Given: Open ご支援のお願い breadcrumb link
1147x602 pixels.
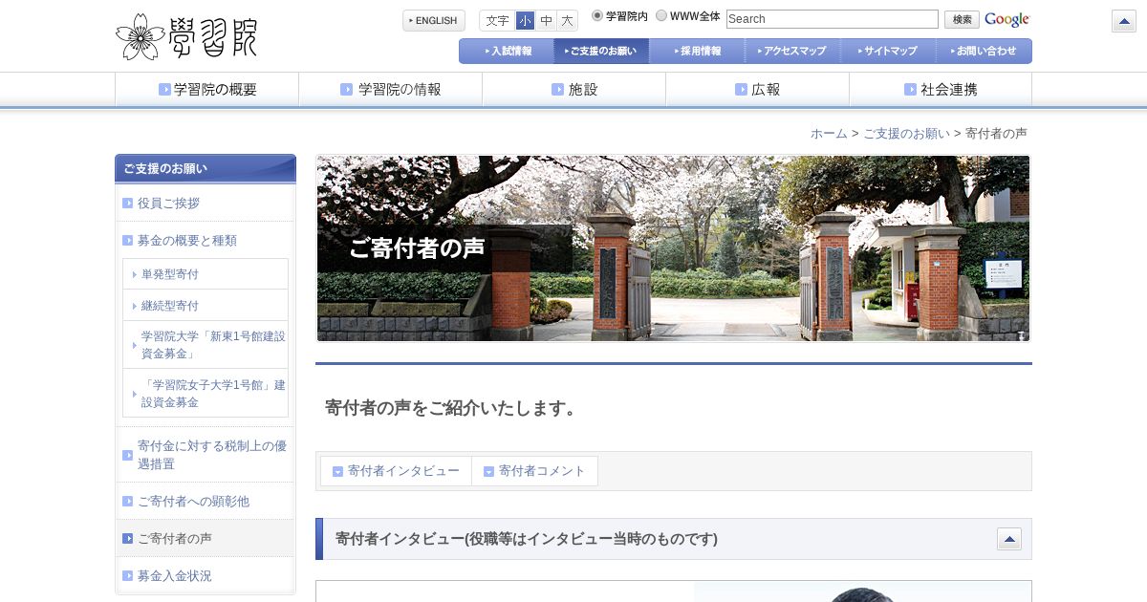Looking at the screenshot, I should [x=906, y=134].
